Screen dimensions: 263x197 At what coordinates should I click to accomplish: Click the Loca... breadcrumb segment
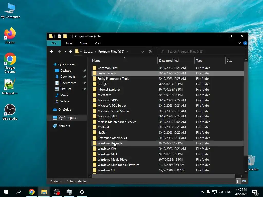[x=88, y=52]
